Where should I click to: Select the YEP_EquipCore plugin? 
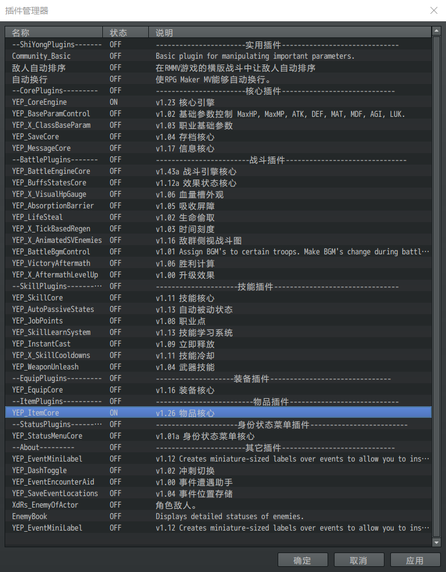click(x=218, y=390)
